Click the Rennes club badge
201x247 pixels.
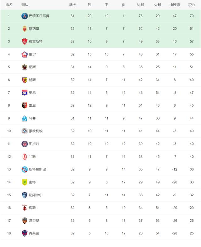click(24, 105)
